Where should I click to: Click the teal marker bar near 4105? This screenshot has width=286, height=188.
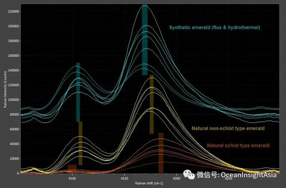78,92
